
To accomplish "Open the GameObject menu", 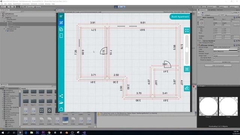I will [x=17, y=4].
